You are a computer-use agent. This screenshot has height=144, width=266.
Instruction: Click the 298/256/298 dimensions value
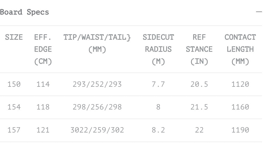[97, 107]
